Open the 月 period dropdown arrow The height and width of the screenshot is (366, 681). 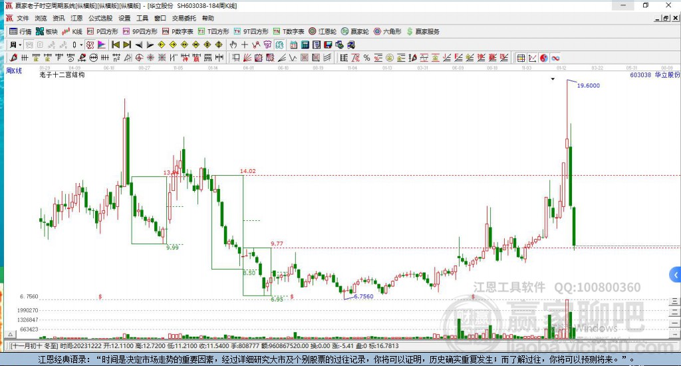[x=20, y=45]
